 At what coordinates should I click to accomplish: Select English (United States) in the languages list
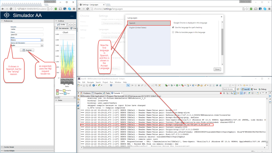[149, 28]
